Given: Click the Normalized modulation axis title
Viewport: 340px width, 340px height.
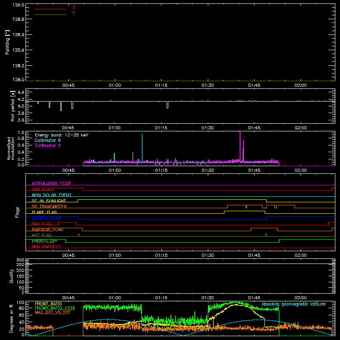Looking at the screenshot, I should tap(10, 148).
